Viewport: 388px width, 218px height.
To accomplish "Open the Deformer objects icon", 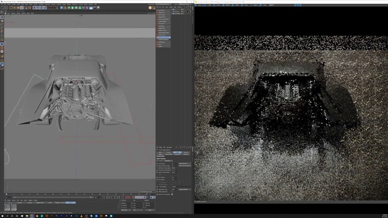I will click(x=87, y=8).
